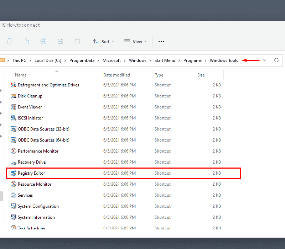The height and width of the screenshot is (249, 285).
Task: Select Resource Monitor icon
Action: [13, 184]
